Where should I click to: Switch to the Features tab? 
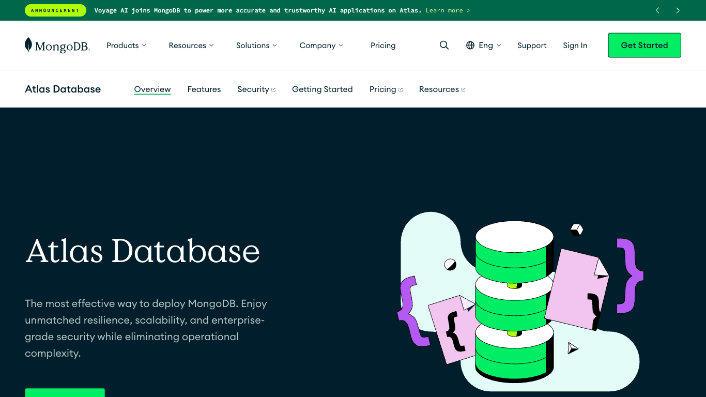point(204,89)
